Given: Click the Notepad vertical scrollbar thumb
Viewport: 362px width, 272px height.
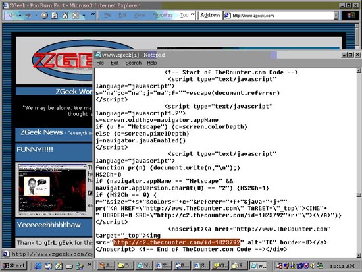Looking at the screenshot, I should (359, 195).
